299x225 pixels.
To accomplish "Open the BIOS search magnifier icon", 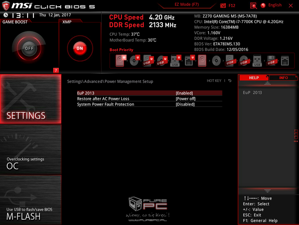I will pos(253,5).
